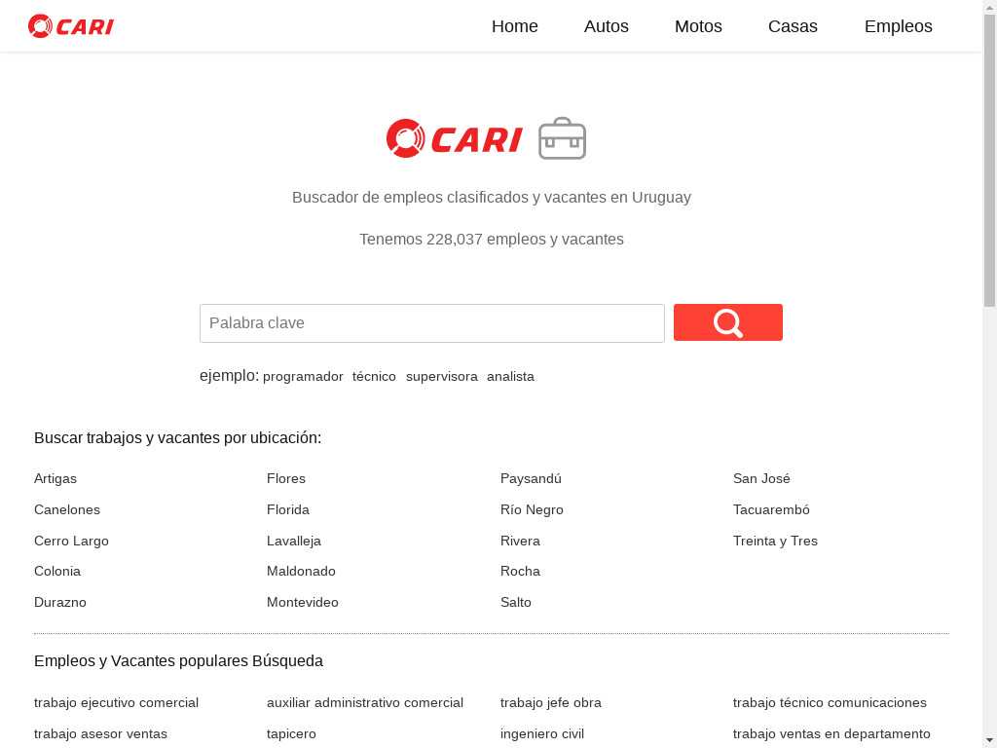This screenshot has height=748, width=997.
Task: Open the trabajo técnico comunicaciones search
Action: 830,703
